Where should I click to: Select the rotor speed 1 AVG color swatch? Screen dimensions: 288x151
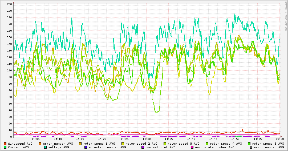80,144
